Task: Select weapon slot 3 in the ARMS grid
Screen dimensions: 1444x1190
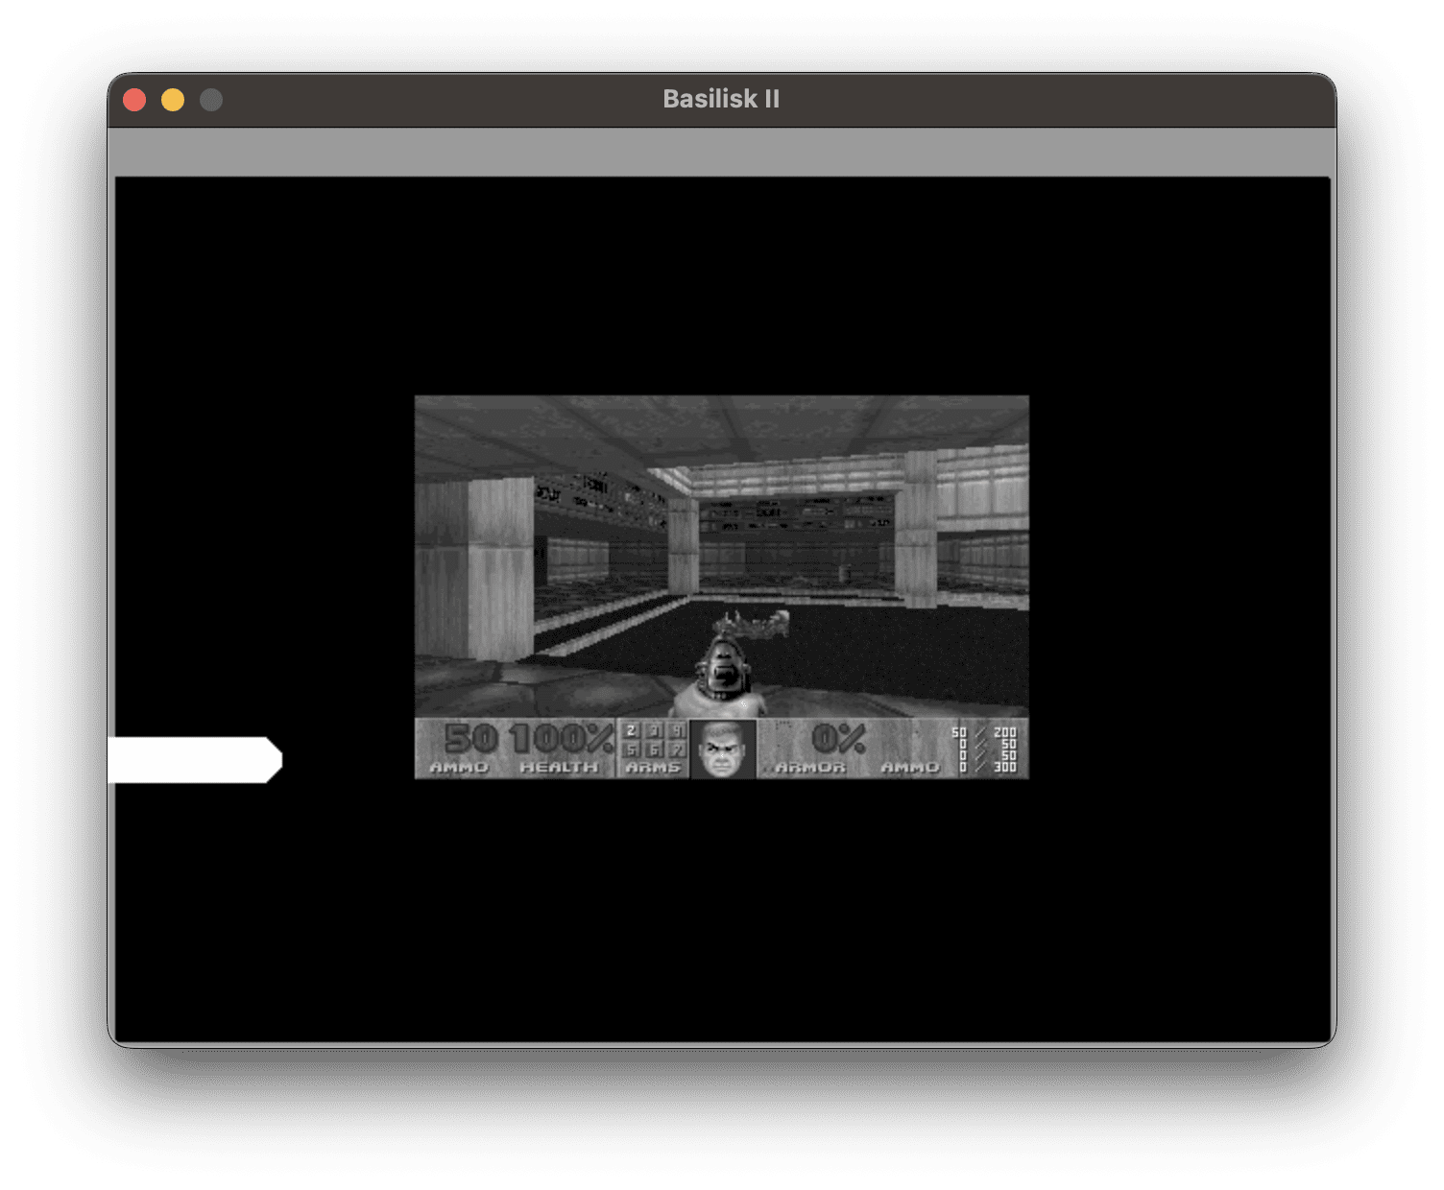Action: [652, 731]
